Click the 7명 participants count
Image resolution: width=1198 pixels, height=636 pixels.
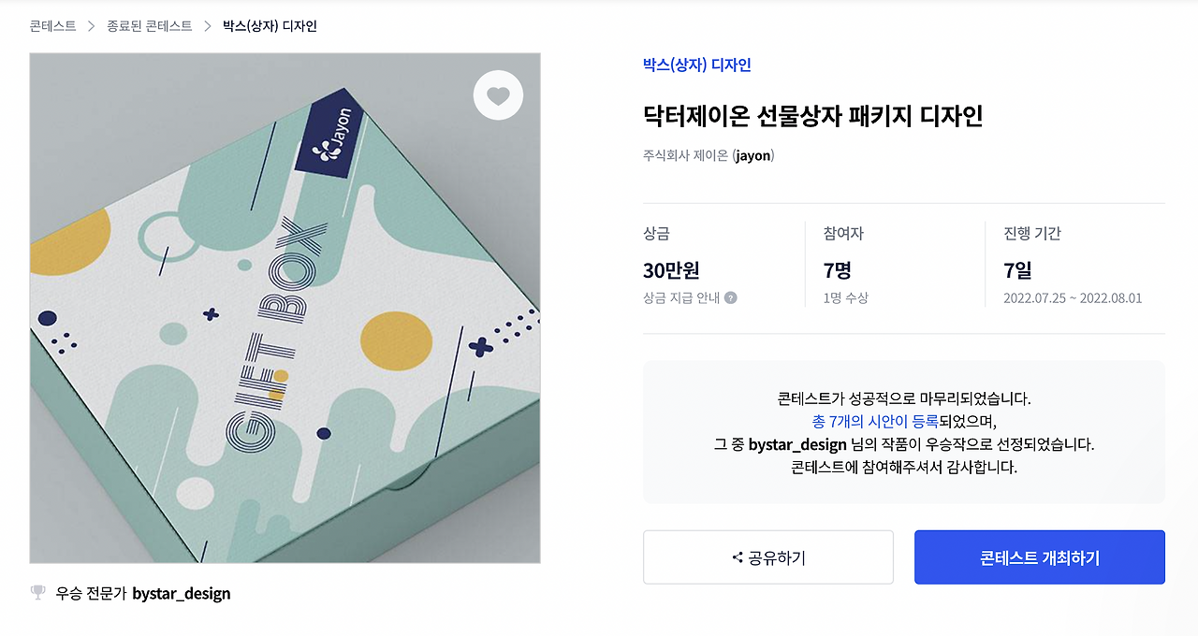tap(837, 270)
